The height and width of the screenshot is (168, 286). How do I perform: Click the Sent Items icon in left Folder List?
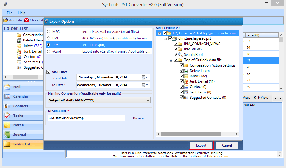tap(19, 62)
